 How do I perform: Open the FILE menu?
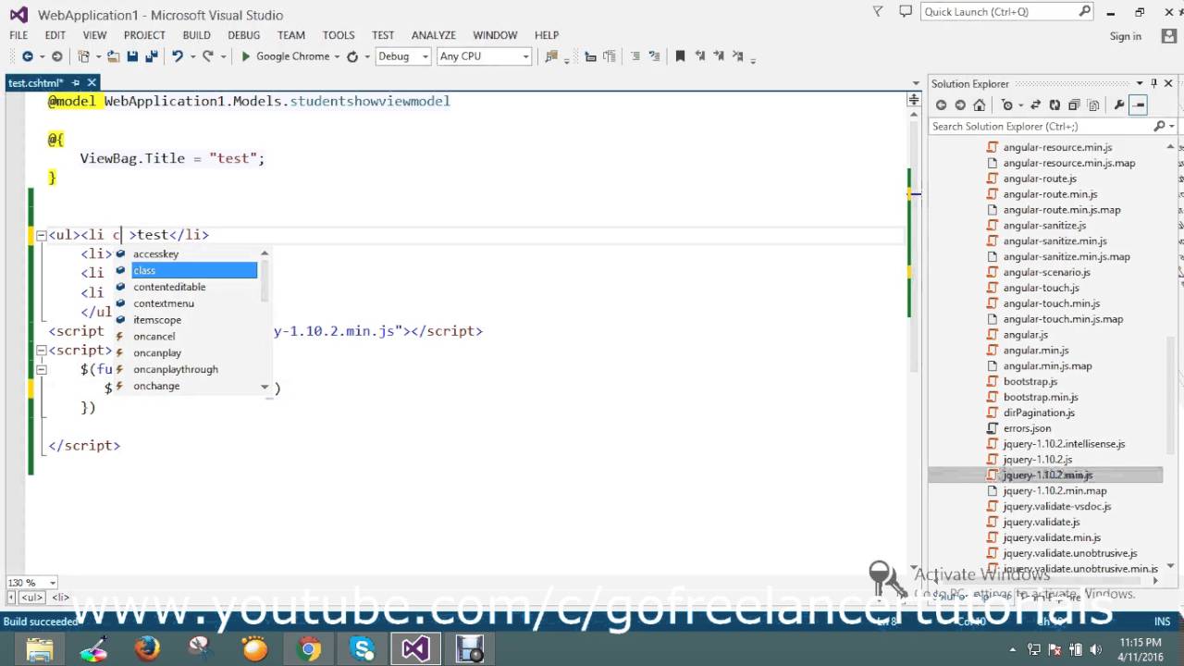coord(18,35)
